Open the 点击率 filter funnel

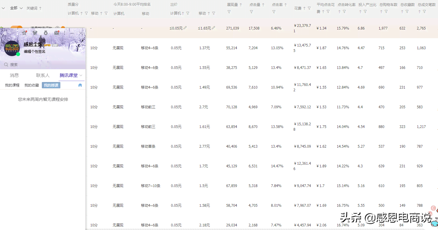coord(274,12)
